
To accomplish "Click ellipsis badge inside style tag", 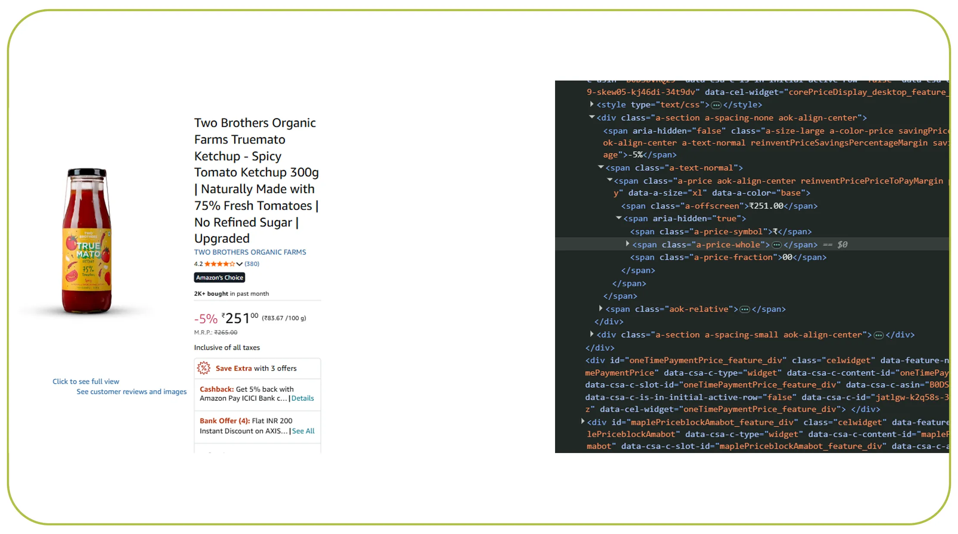I will [716, 105].
